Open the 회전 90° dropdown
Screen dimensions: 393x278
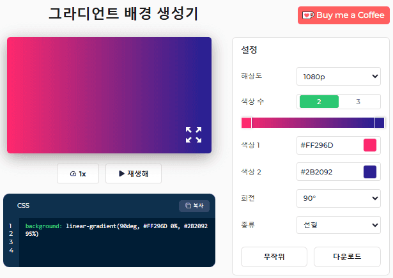(339, 198)
